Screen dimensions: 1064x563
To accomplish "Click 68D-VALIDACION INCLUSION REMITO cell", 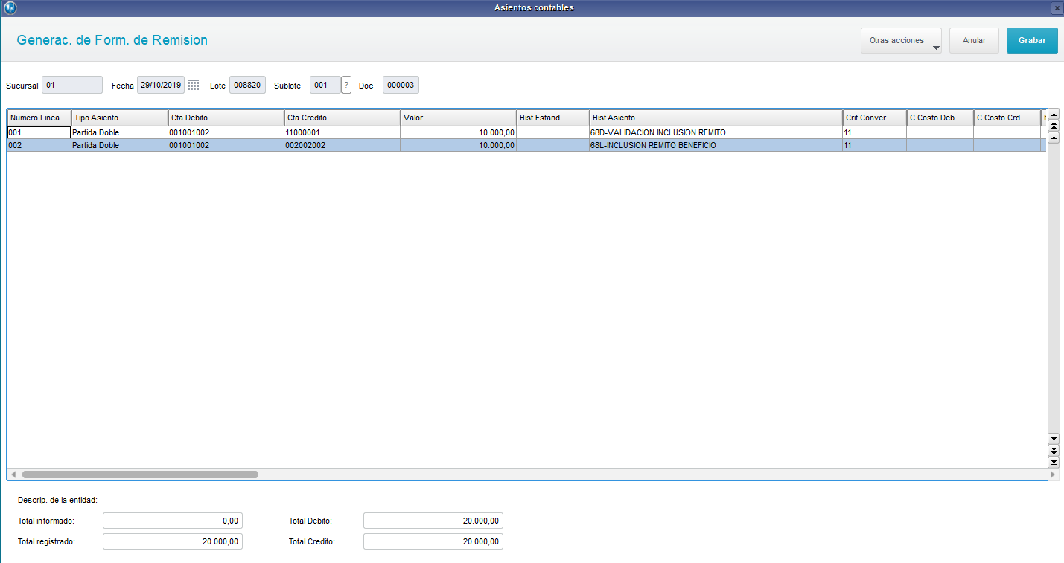I will click(x=716, y=132).
